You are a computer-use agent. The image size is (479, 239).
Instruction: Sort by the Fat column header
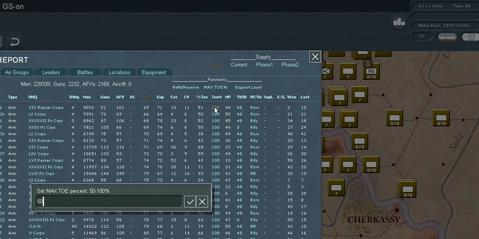(174, 97)
